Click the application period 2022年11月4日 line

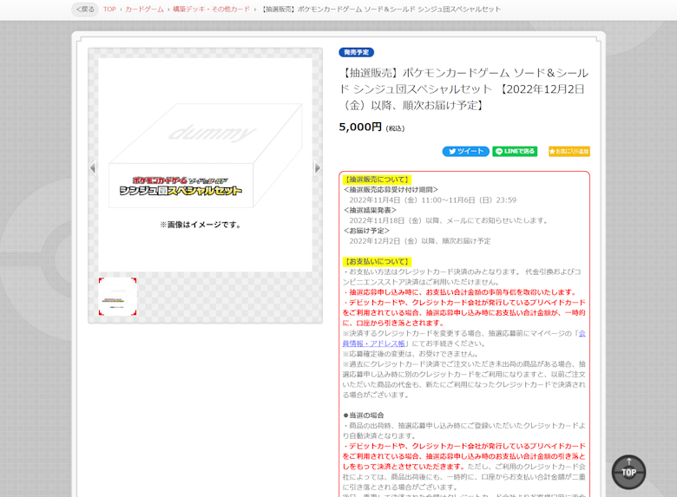(x=432, y=200)
